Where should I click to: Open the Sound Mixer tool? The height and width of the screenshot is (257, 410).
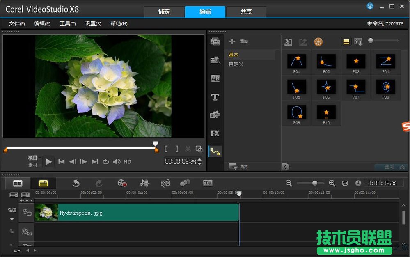tap(144, 184)
